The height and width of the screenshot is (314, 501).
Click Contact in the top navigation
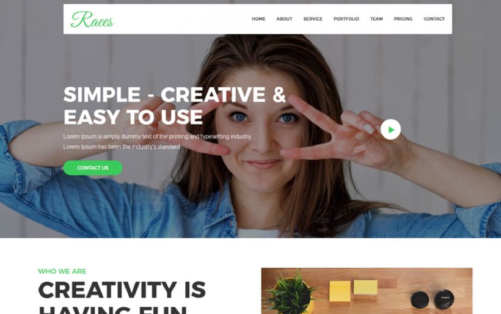point(434,19)
